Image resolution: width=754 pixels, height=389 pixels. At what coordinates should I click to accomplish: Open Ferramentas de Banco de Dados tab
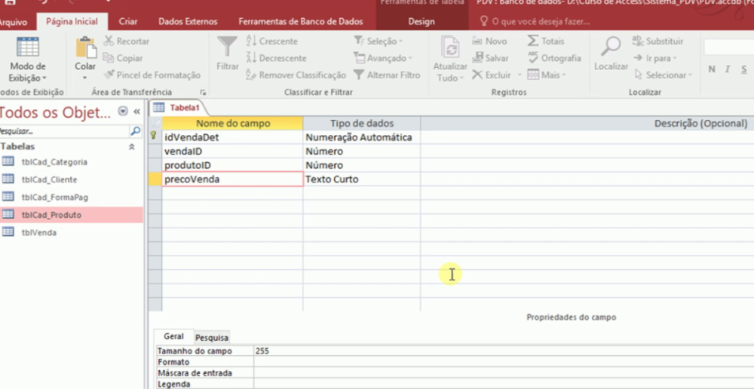[301, 22]
